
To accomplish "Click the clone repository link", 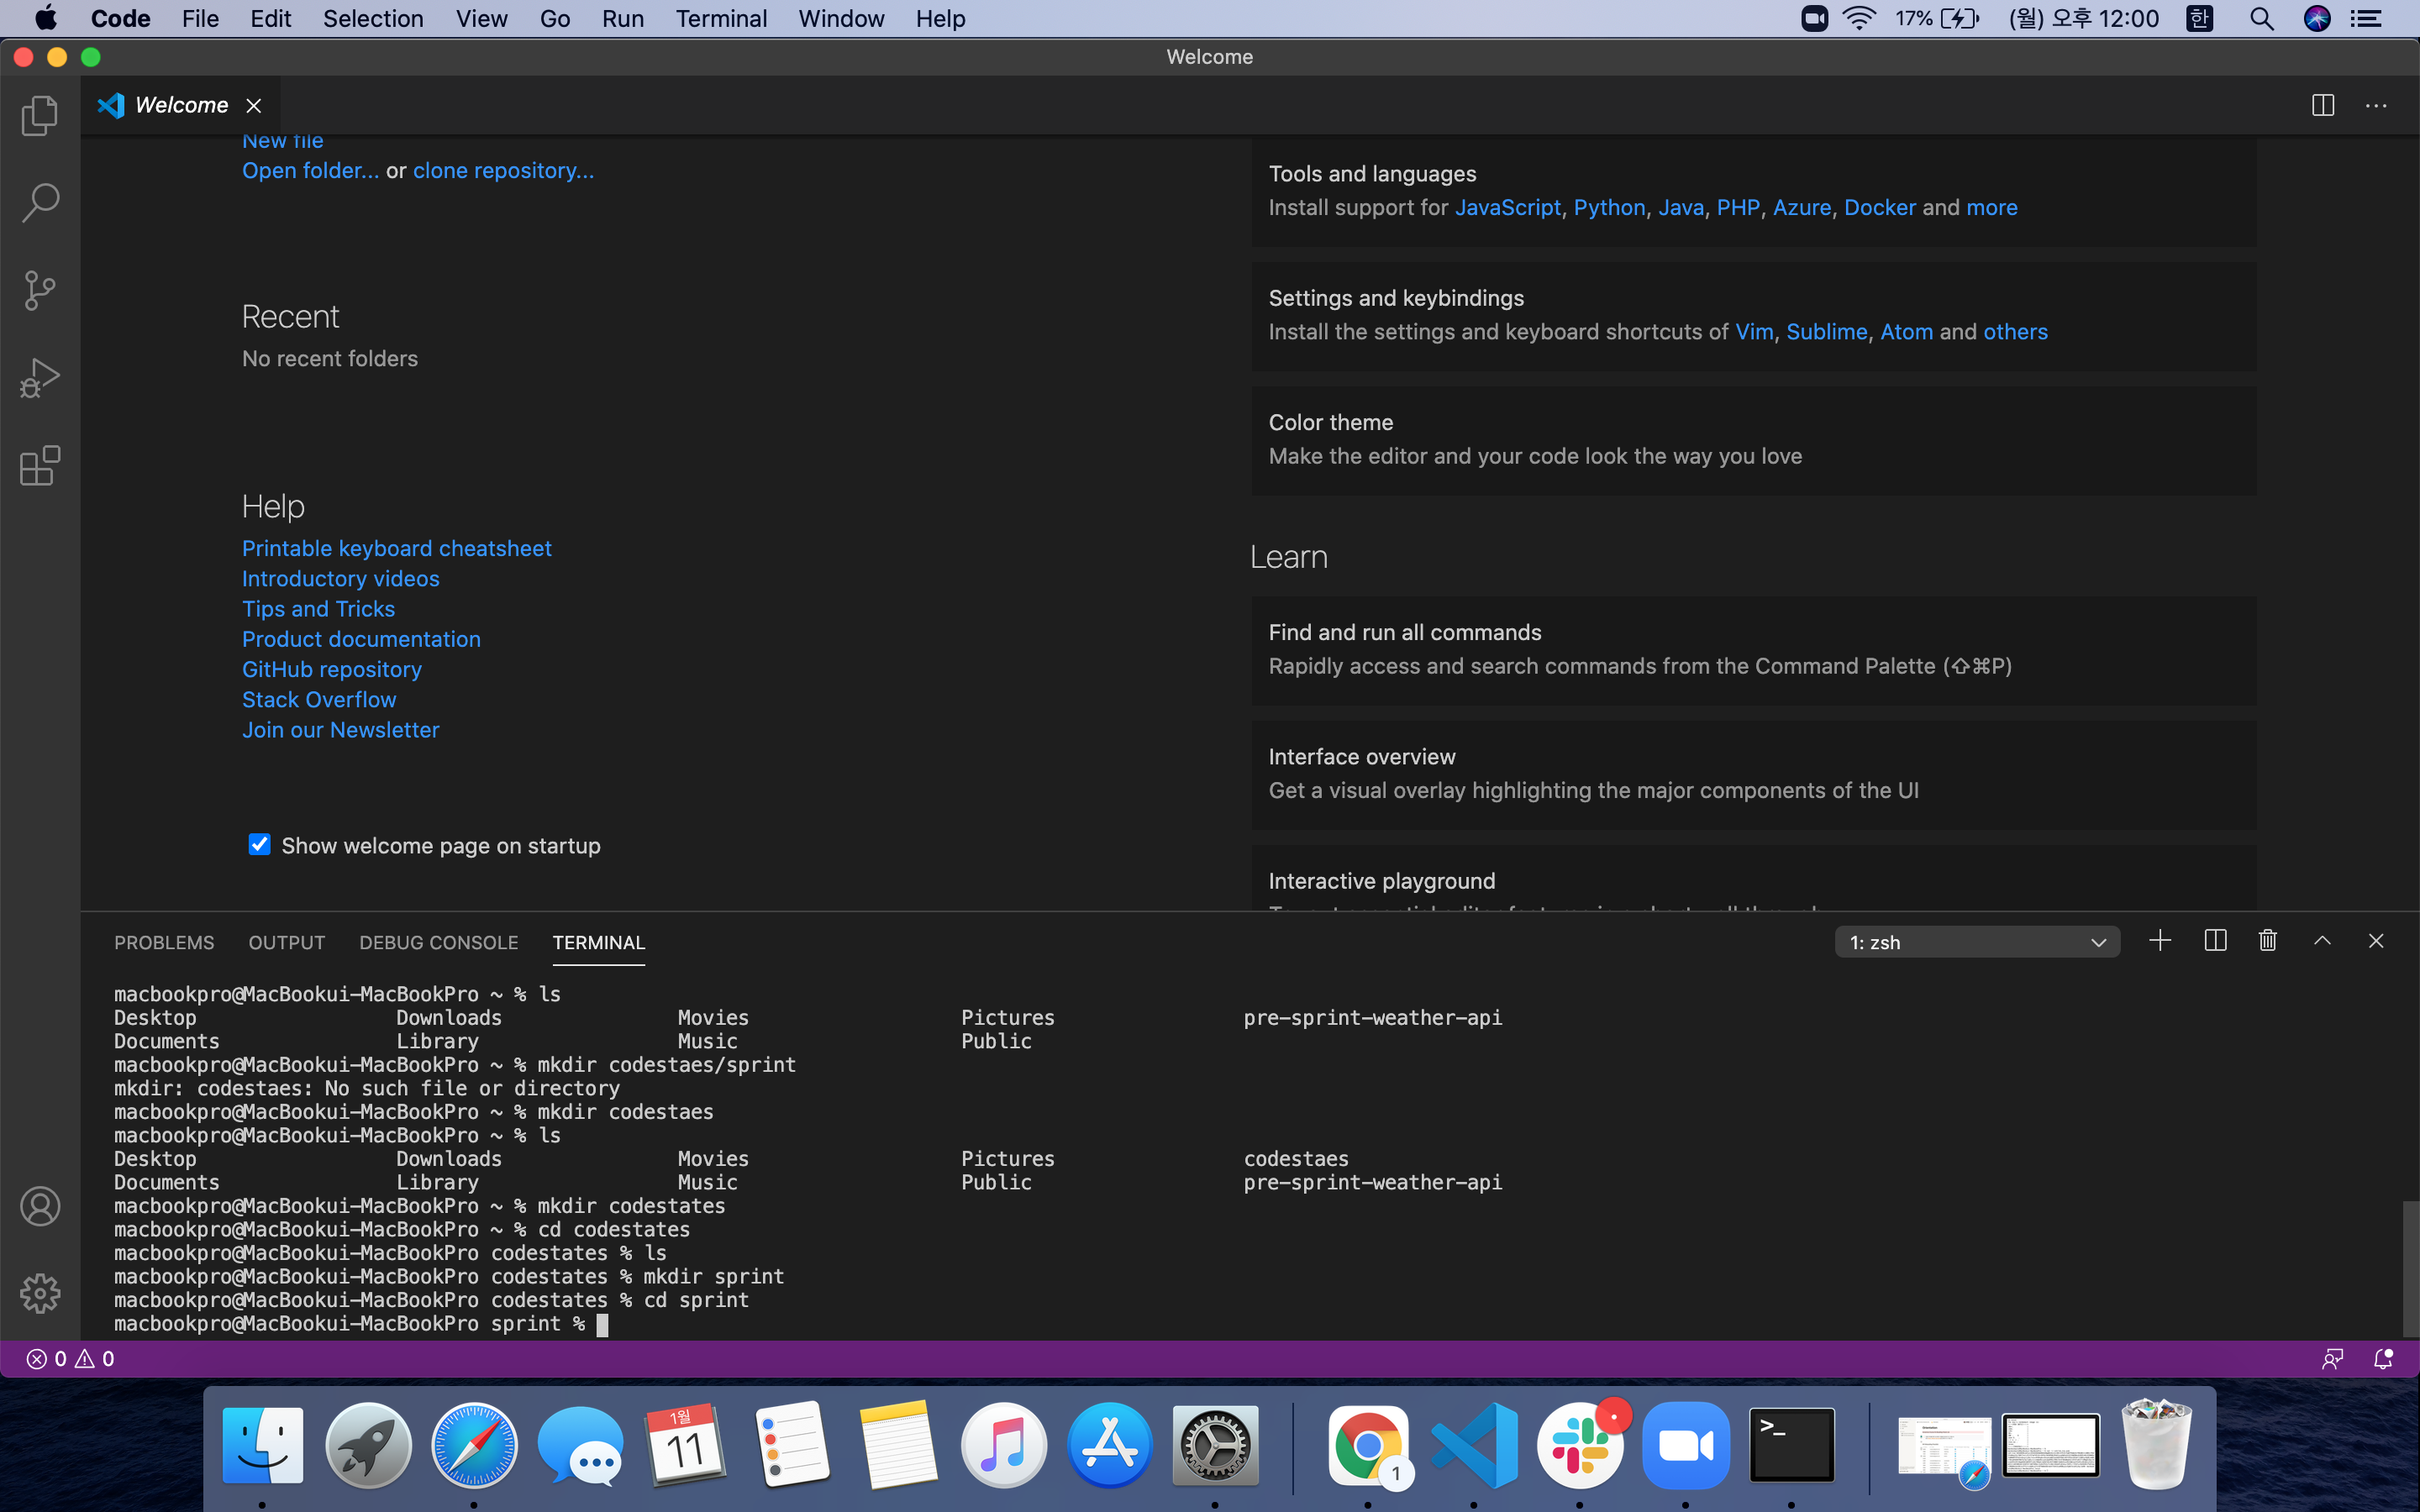I will [503, 170].
